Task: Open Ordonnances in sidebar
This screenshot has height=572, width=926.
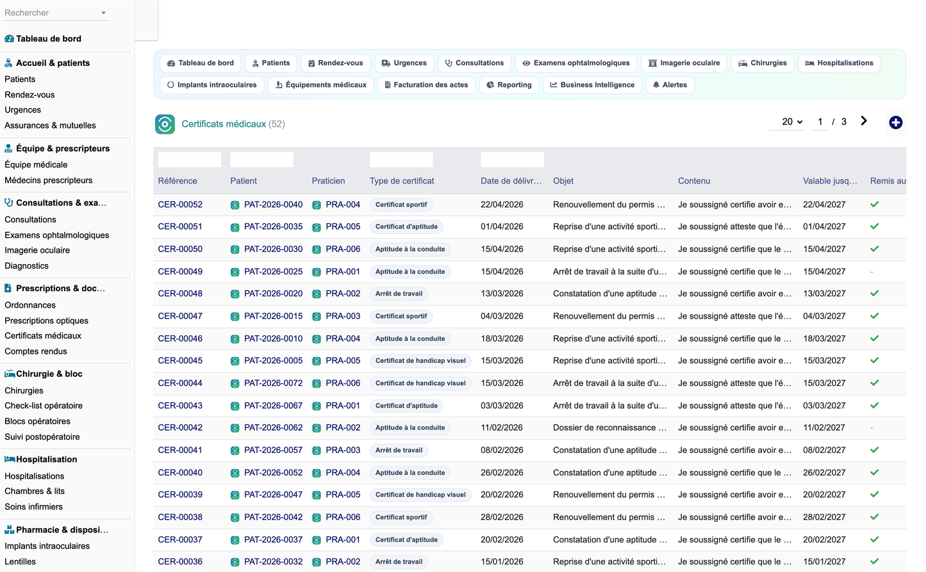Action: 30,305
